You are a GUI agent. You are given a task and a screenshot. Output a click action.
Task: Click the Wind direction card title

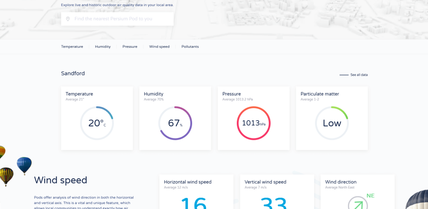click(x=341, y=182)
